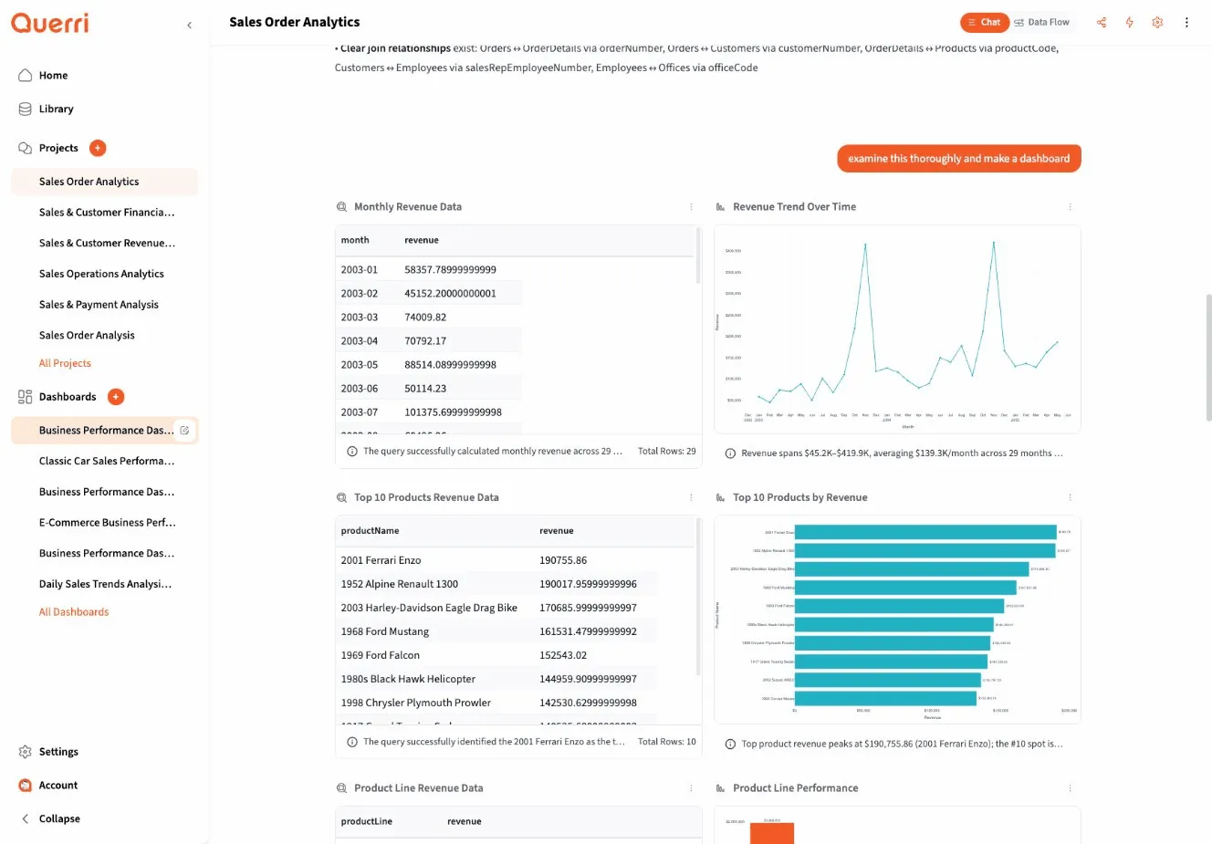
Task: Open the Library section
Action: click(x=57, y=109)
